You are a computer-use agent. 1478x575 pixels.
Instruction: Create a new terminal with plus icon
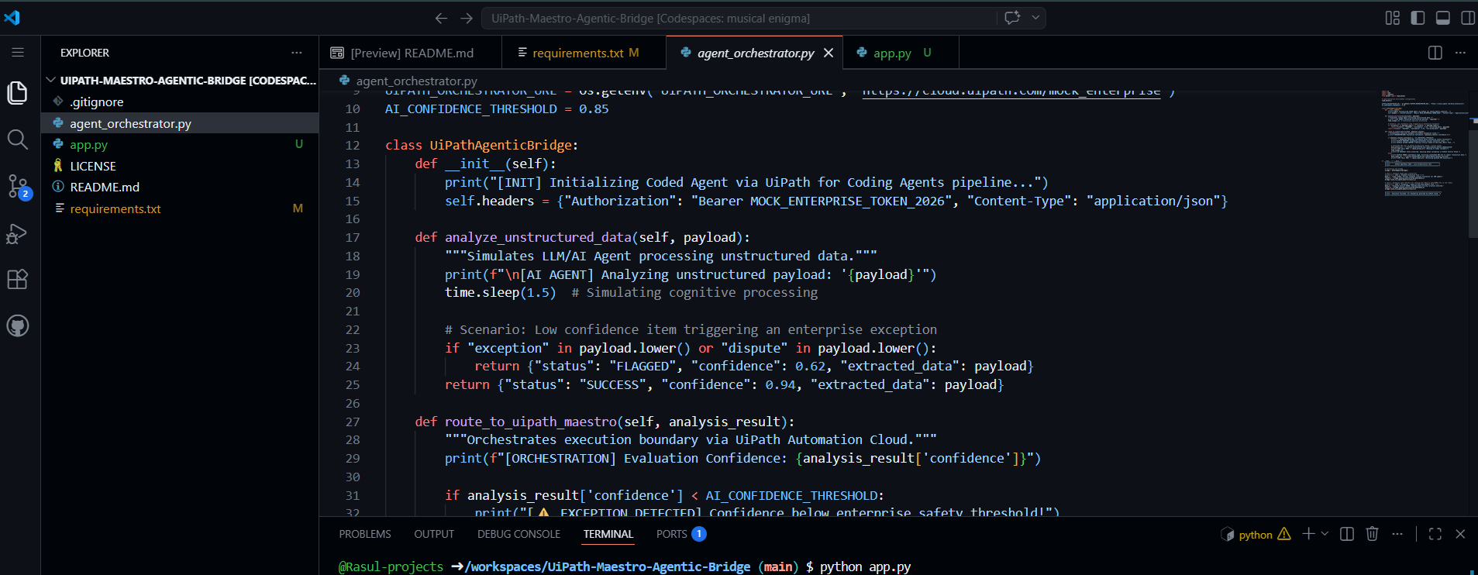click(1308, 534)
